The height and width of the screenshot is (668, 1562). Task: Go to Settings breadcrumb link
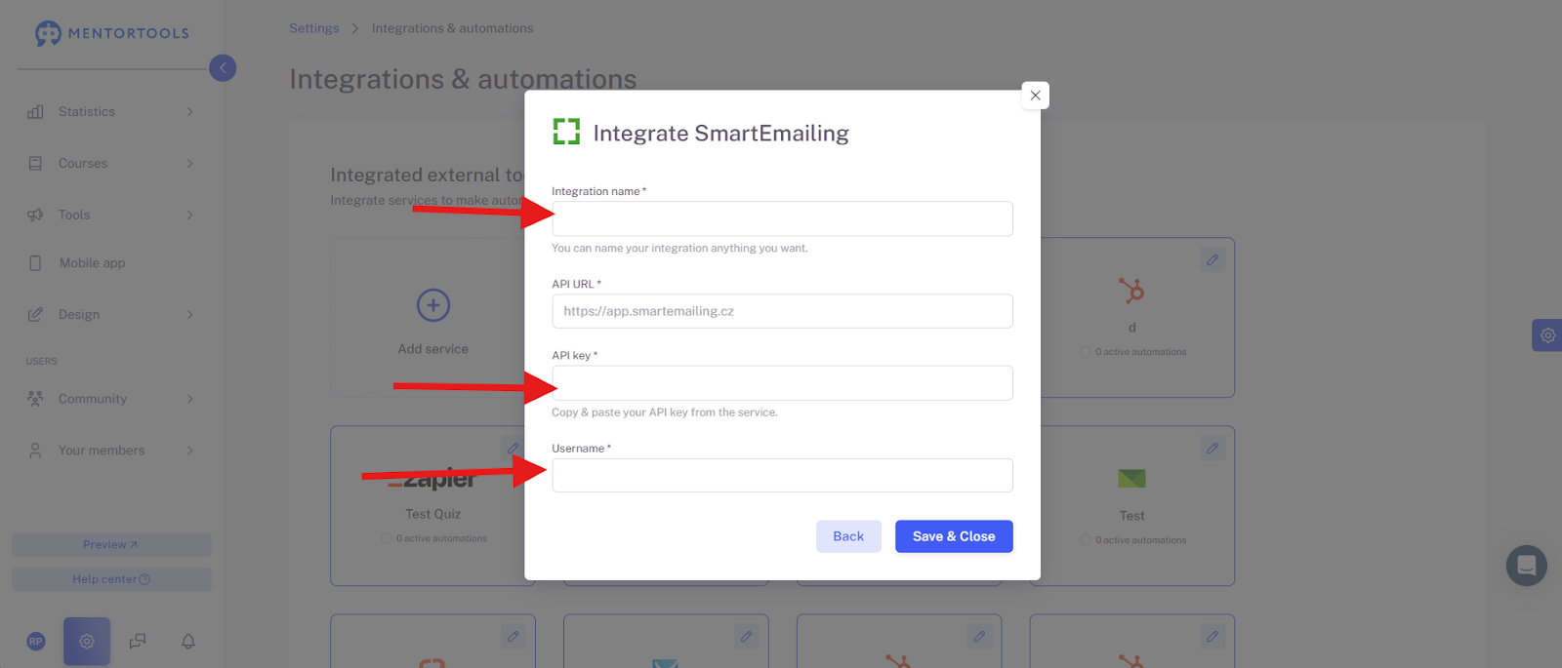[314, 28]
